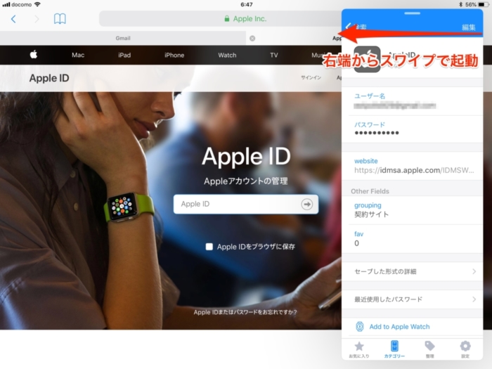Tap Safari's forward arrow
Viewport: 492px width, 369px height.
(x=37, y=19)
